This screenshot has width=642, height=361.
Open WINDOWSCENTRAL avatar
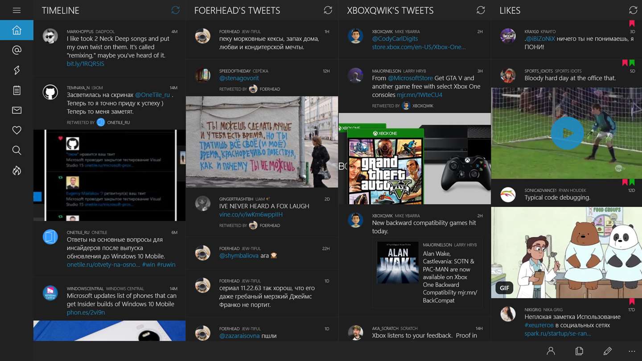click(x=50, y=293)
